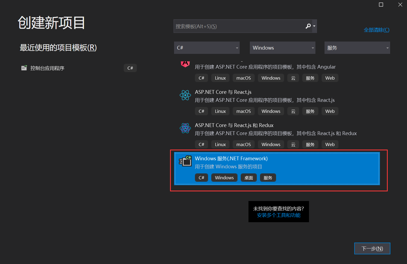
Task: Click the React.js 和 Redux template description
Action: click(x=276, y=133)
